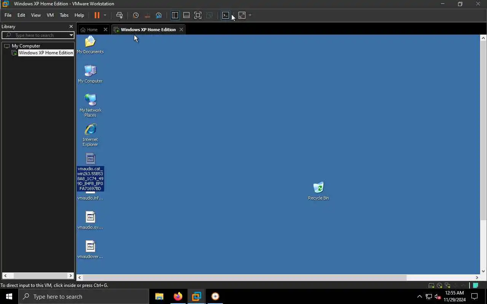Click the VM horizontal scrollbar thumb
Viewport: 487px width, 304px height.
245,277
